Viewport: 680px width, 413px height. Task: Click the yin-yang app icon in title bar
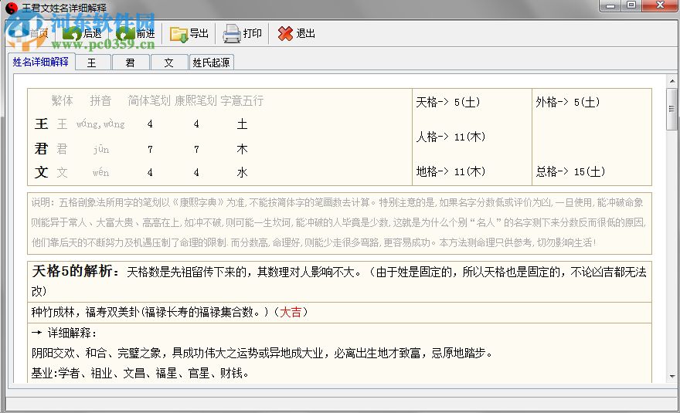(x=12, y=8)
